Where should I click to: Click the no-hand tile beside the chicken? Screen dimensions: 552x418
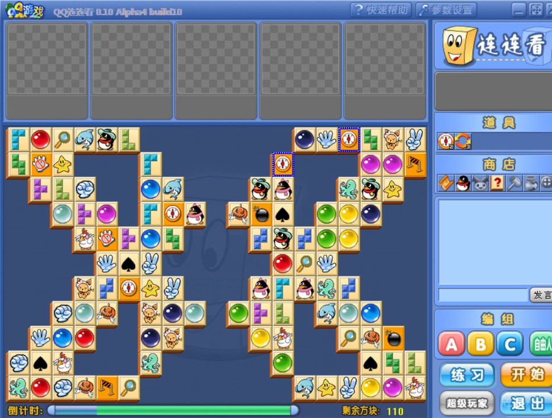tap(107, 239)
